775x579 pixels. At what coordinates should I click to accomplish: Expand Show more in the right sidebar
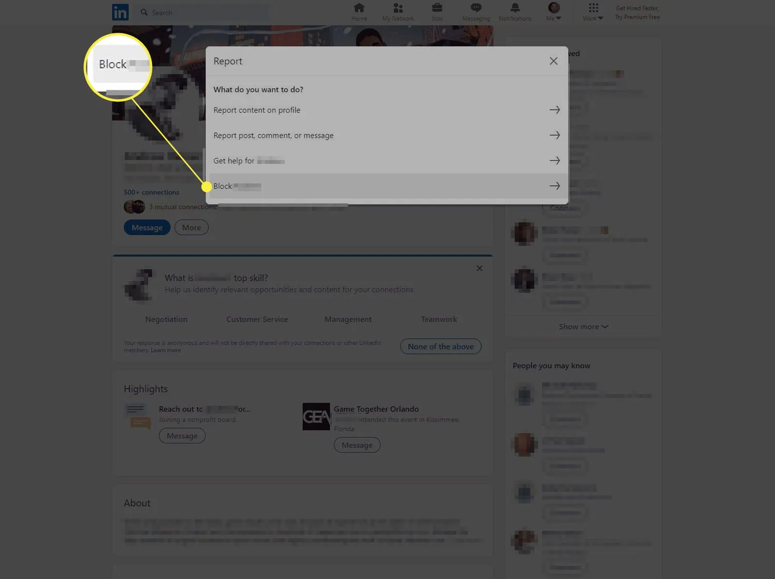[x=583, y=326]
